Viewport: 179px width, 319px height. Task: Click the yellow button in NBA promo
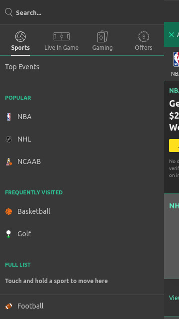click(174, 146)
